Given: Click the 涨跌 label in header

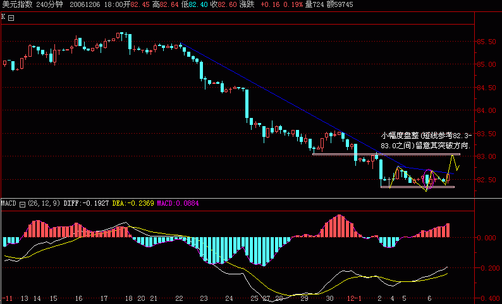Looking at the screenshot, I should pos(247,4).
